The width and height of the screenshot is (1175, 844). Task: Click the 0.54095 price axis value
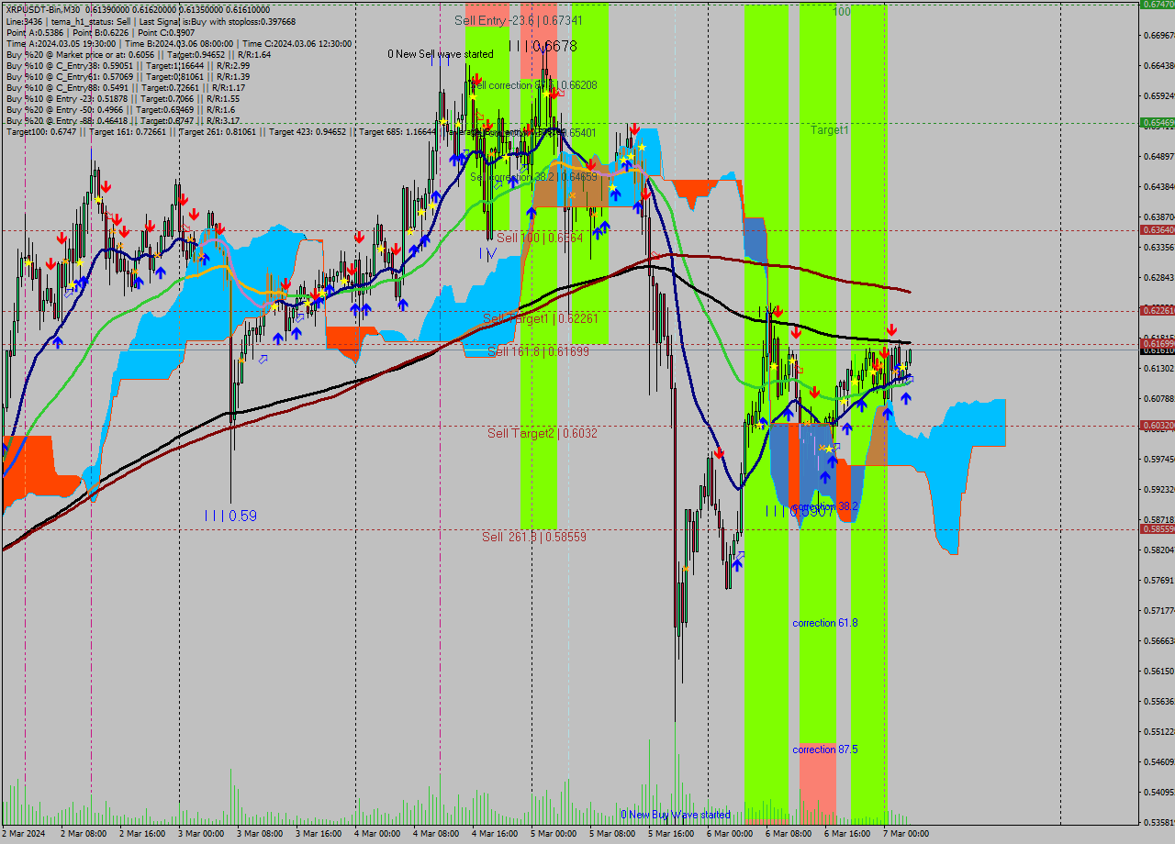[1158, 792]
